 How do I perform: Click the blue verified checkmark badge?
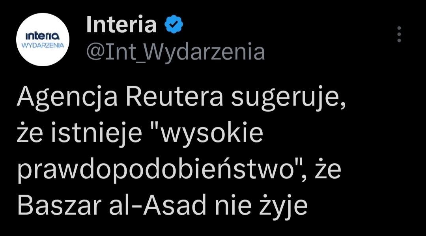(x=174, y=25)
